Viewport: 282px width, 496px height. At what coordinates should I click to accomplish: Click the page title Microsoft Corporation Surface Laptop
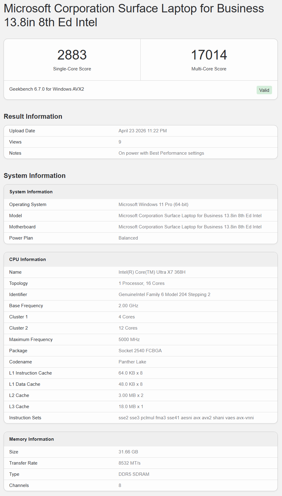pyautogui.click(x=134, y=15)
